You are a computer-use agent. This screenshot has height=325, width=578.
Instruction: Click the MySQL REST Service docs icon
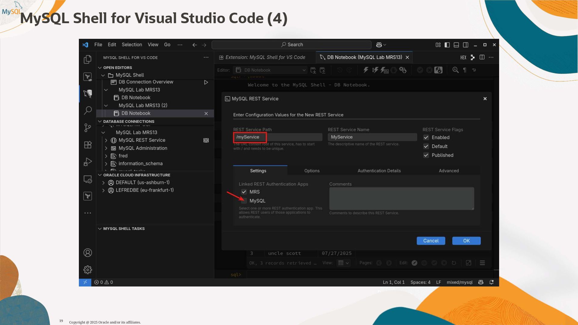coord(206,140)
